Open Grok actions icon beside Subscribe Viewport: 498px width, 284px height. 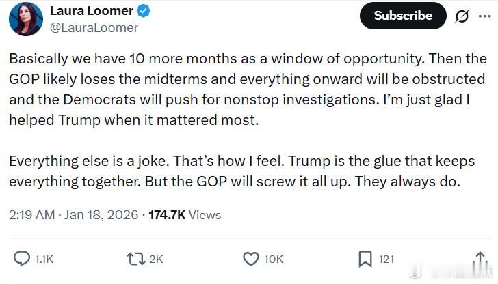tap(462, 16)
